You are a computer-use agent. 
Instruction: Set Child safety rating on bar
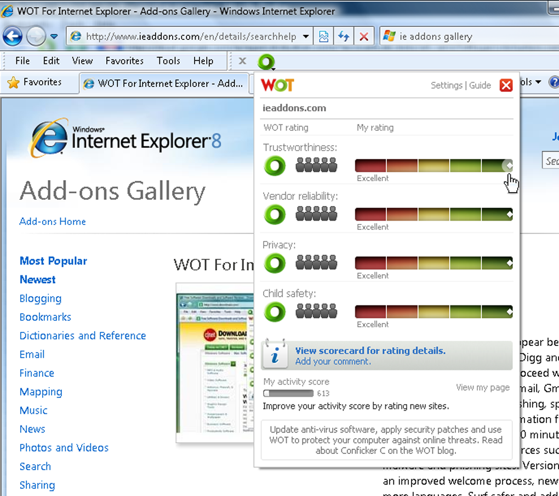pyautogui.click(x=434, y=312)
